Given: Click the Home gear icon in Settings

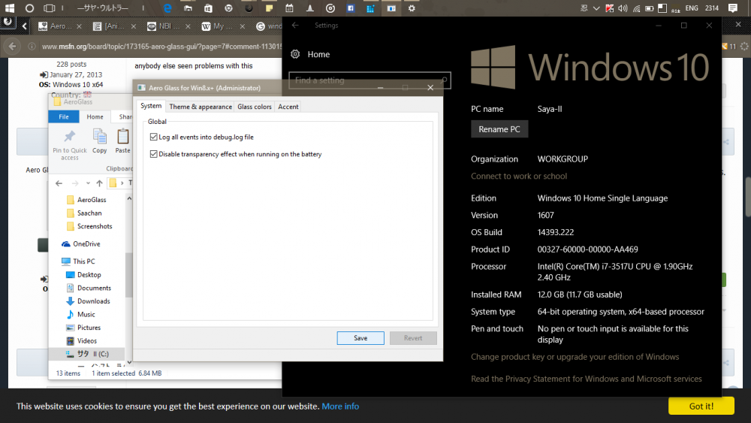Looking at the screenshot, I should click(x=295, y=54).
